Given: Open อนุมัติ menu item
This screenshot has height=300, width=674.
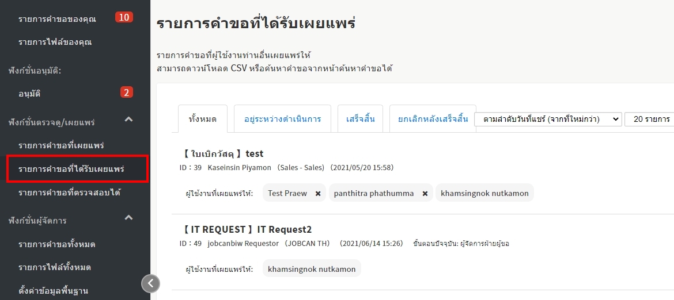Looking at the screenshot, I should pos(29,93).
